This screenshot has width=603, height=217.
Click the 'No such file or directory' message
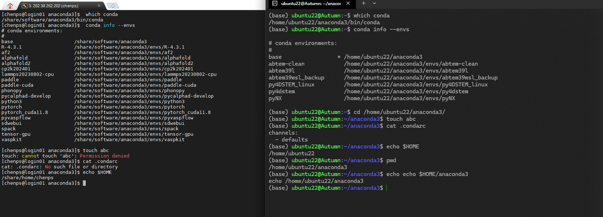click(81, 167)
